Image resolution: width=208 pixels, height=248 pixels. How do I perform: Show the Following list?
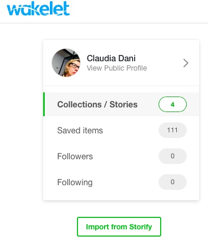(121, 182)
